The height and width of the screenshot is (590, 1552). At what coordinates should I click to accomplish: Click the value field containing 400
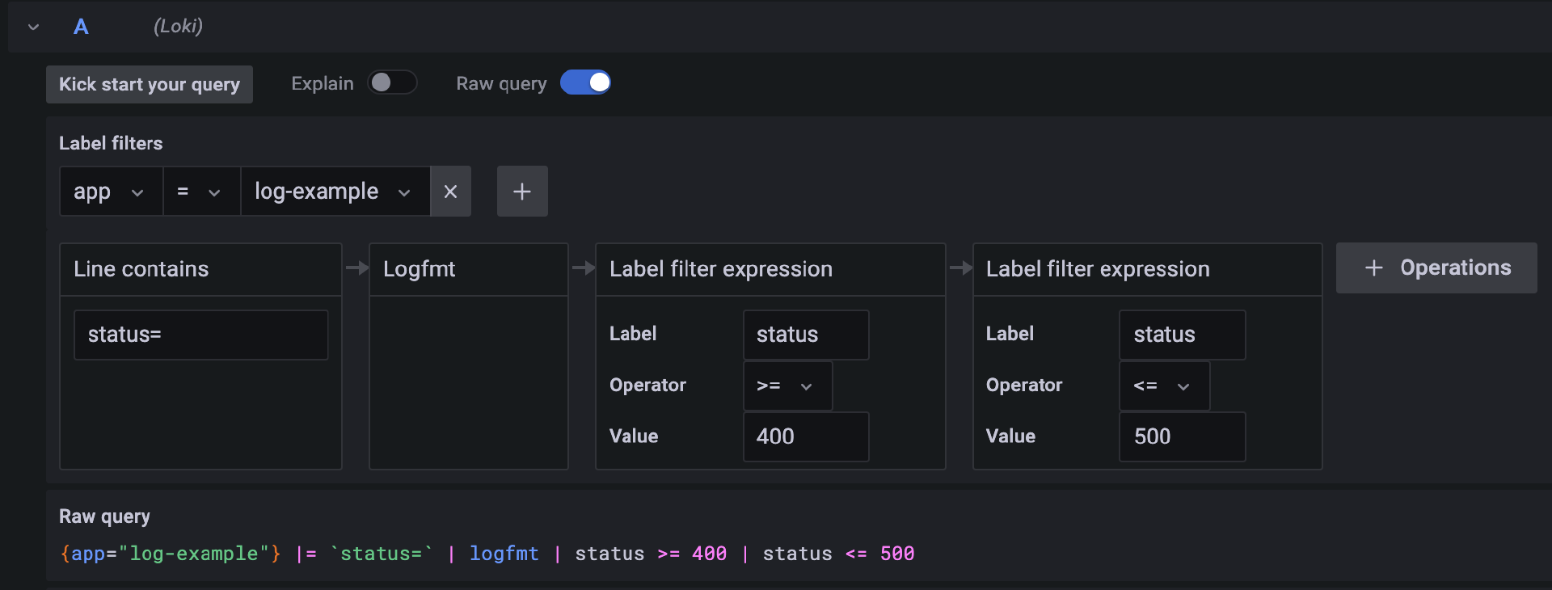point(805,436)
